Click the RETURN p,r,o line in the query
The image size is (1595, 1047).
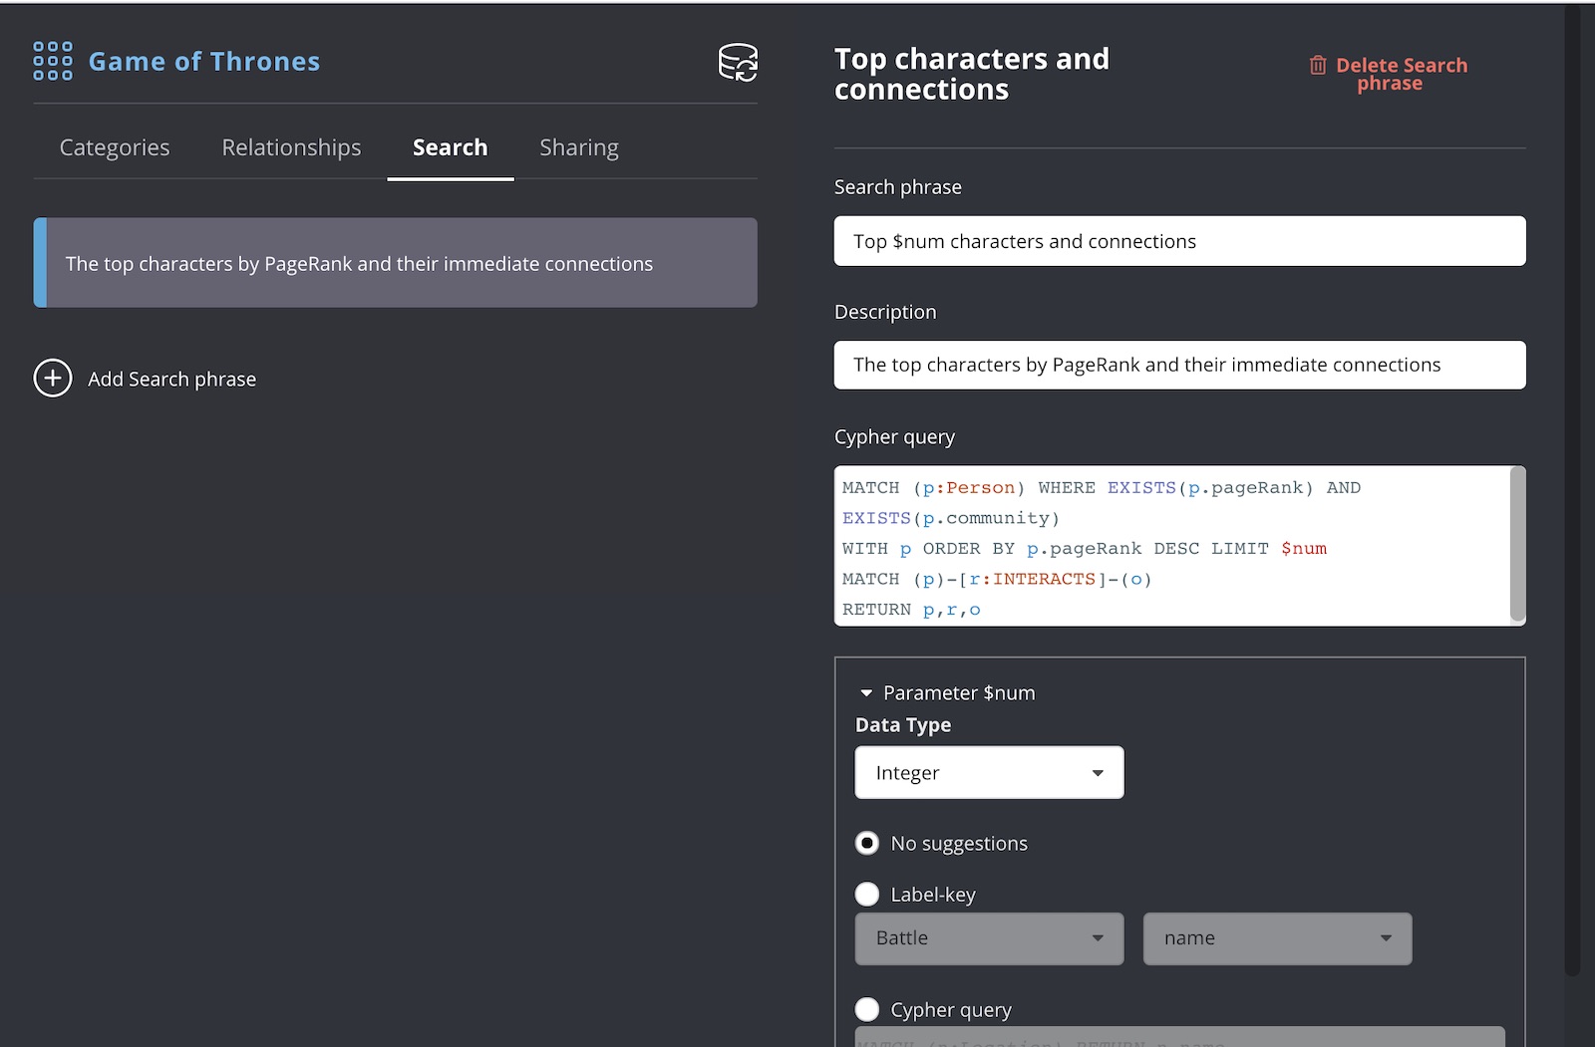[911, 610]
